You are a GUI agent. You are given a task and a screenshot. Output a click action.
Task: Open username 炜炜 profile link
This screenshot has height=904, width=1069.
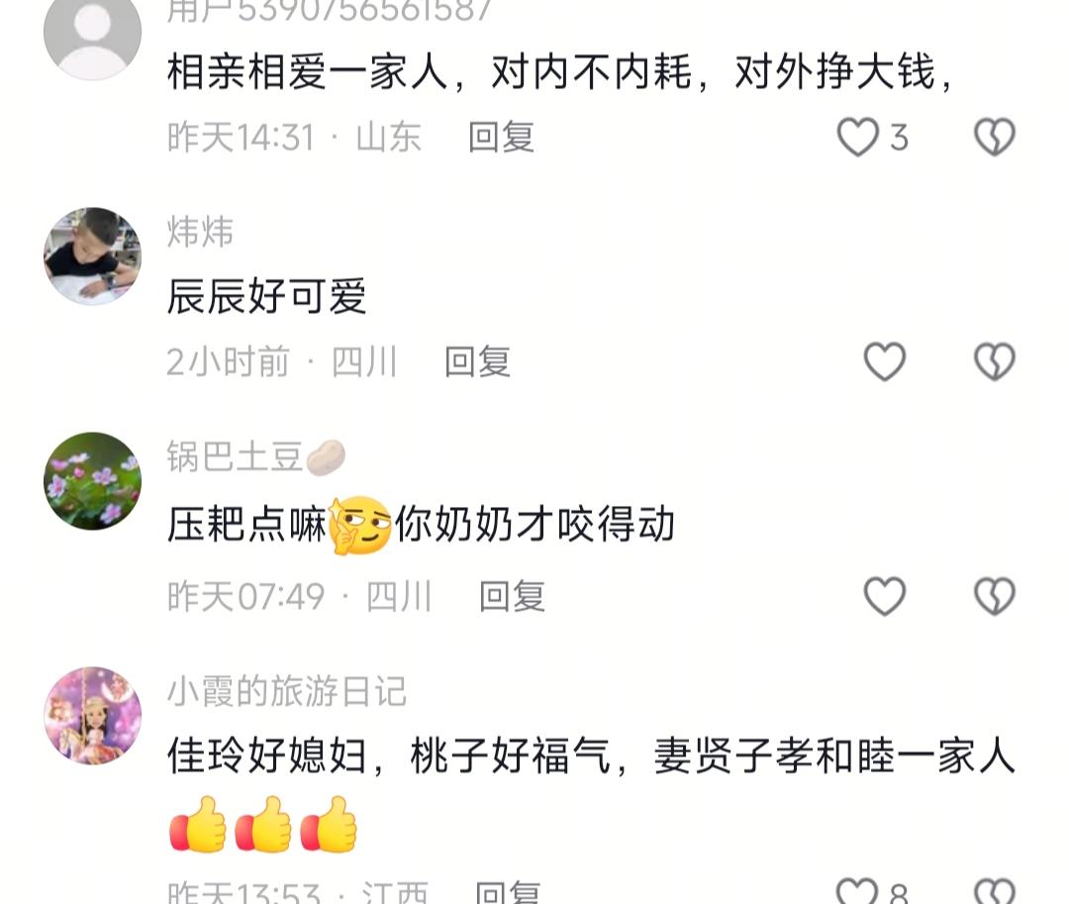click(200, 232)
